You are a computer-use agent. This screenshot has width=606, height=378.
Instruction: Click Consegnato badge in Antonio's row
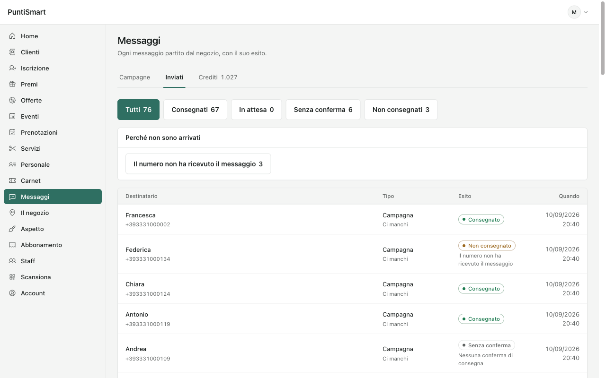[x=481, y=319]
